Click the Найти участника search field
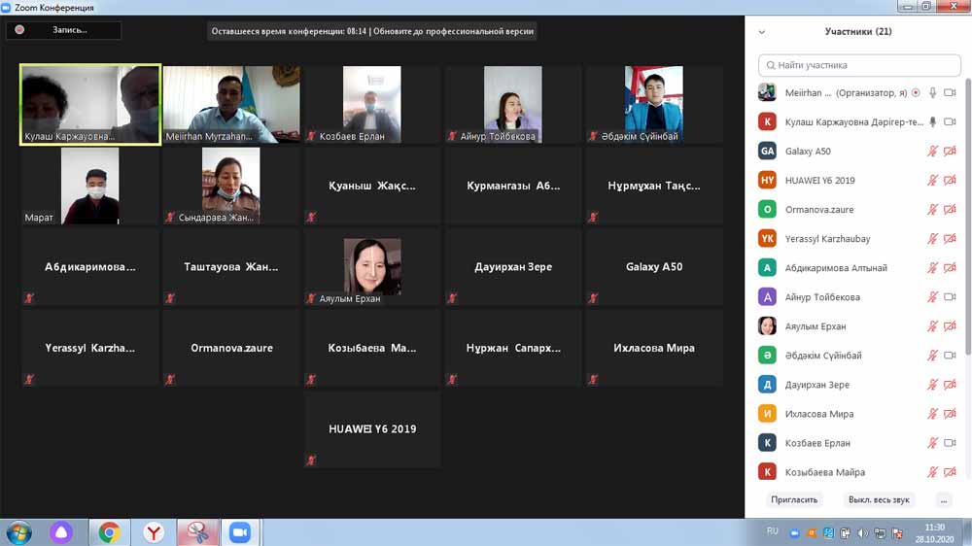Screen dimensions: 972x546 tap(859, 65)
